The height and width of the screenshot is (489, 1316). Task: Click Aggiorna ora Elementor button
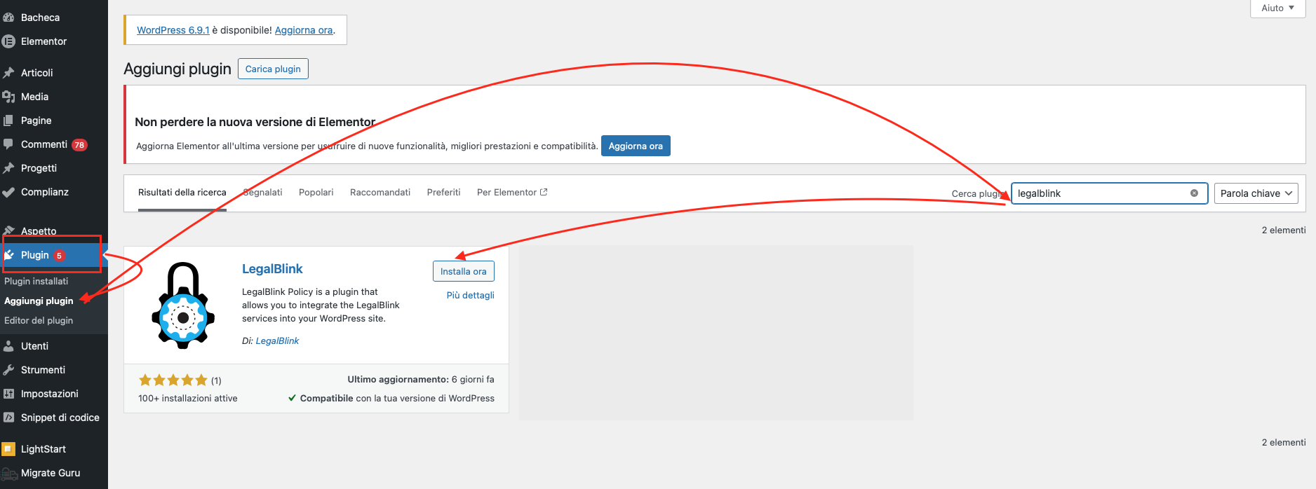(636, 146)
